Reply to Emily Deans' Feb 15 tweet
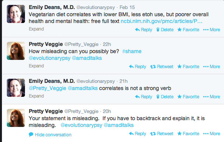Viewport: 224px width, 142px height. pos(143,30)
